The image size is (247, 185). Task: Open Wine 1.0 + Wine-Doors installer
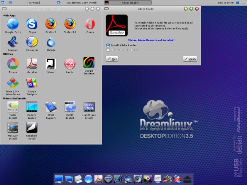13,83
